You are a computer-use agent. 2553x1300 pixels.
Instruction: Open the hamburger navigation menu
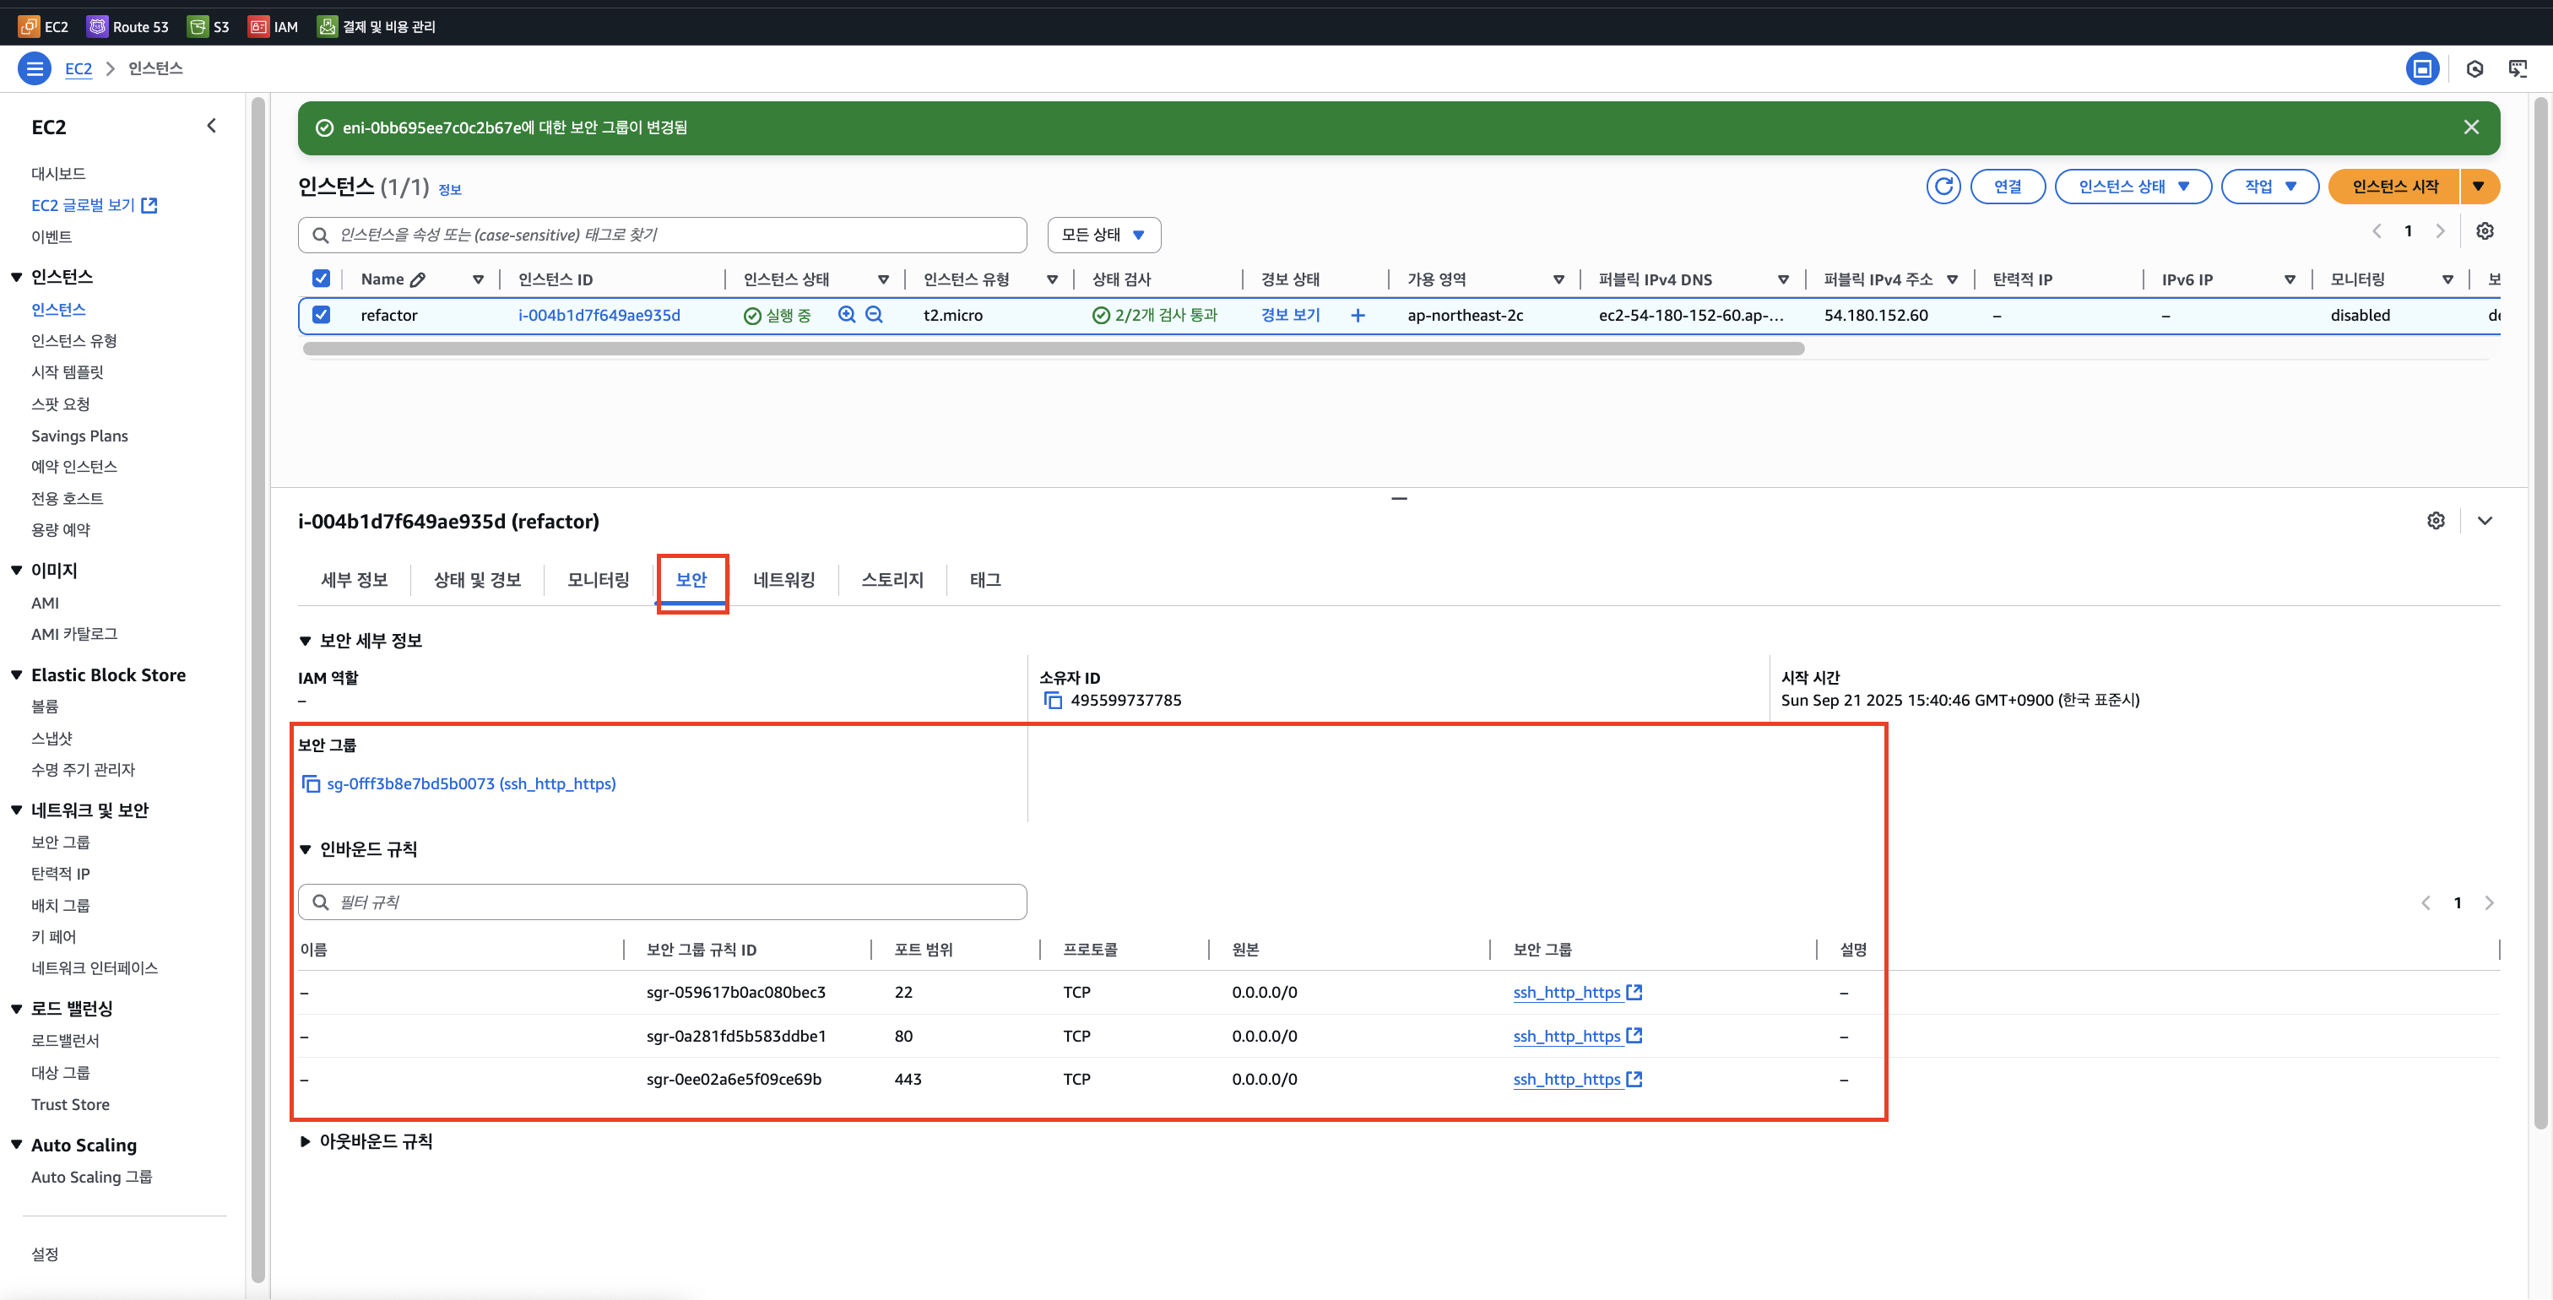[x=35, y=68]
